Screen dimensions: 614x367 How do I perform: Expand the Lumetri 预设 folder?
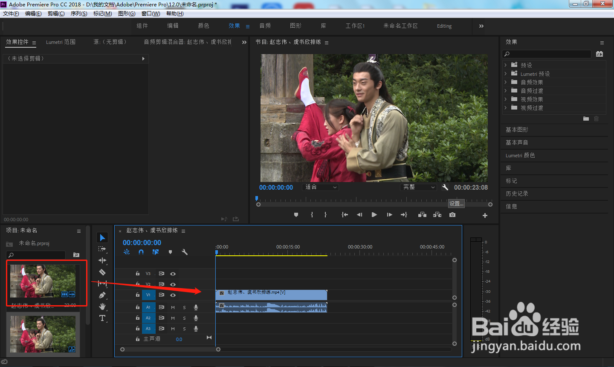pyautogui.click(x=505, y=74)
